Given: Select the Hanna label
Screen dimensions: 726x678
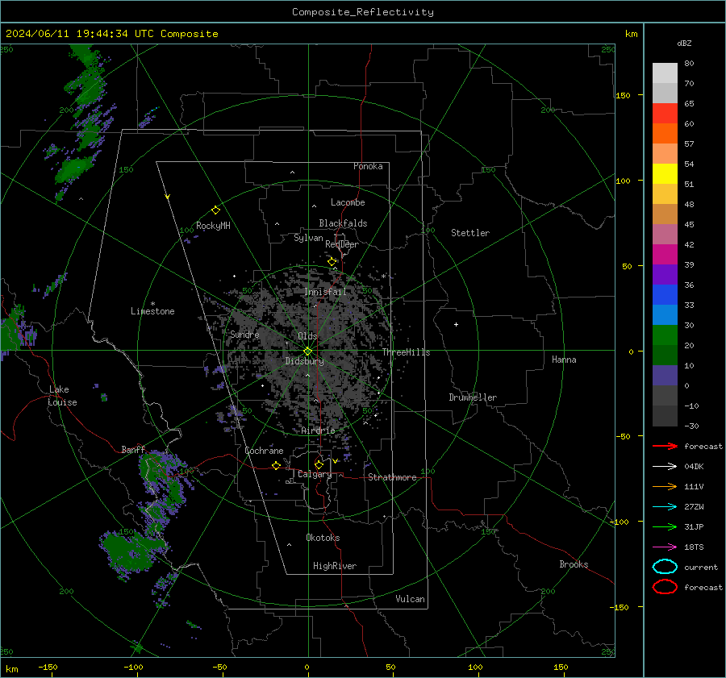Looking at the screenshot, I should 564,360.
